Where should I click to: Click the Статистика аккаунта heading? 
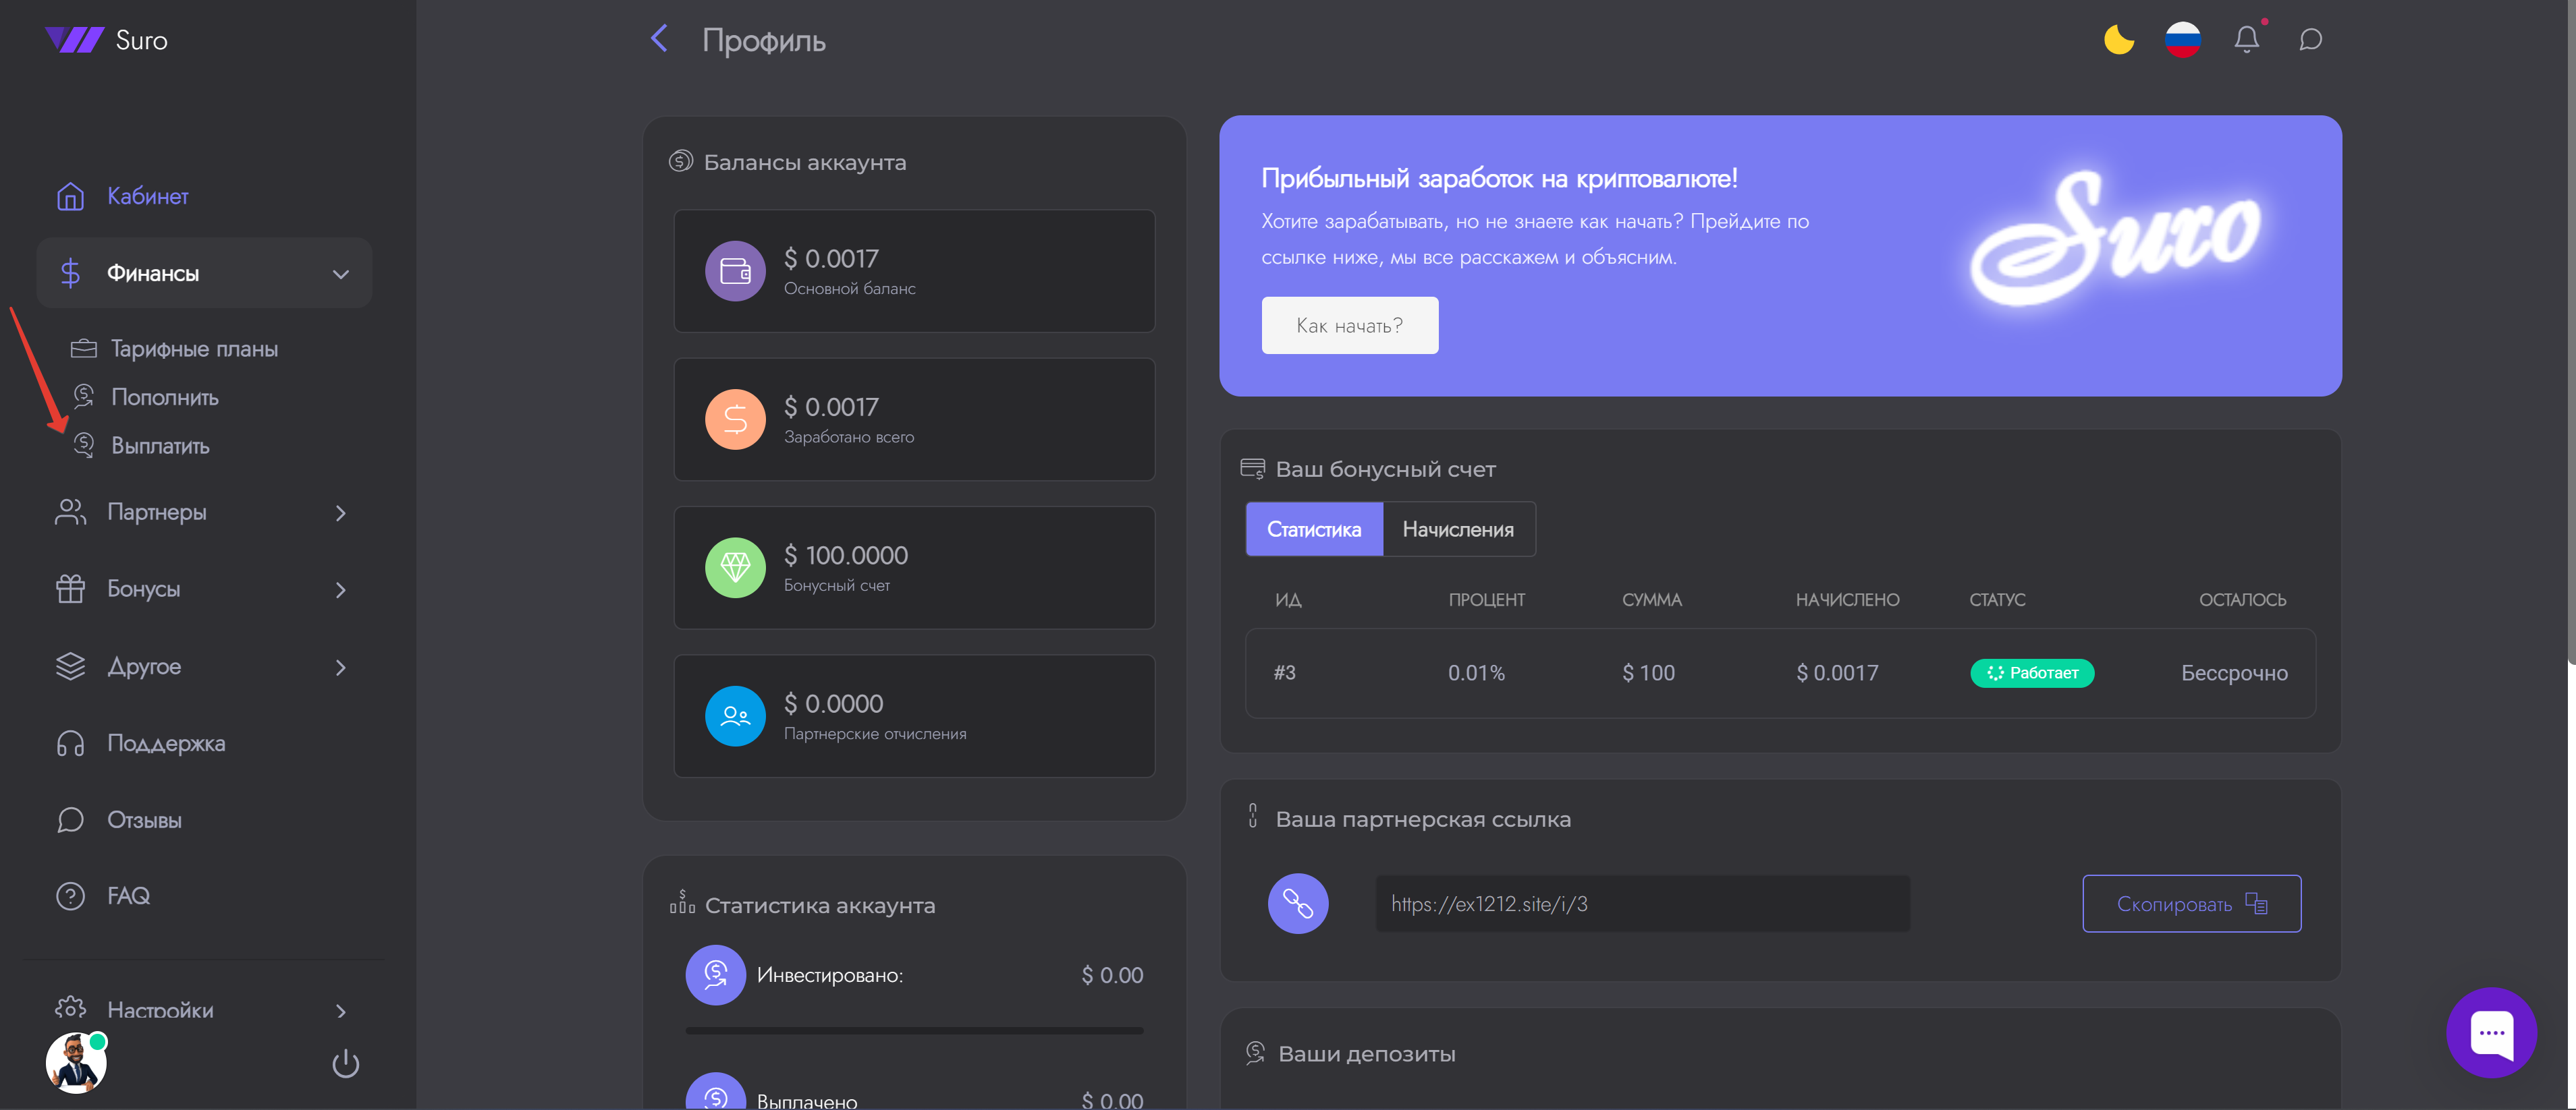click(x=819, y=905)
